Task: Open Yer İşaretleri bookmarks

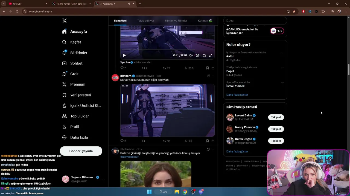Action: 77,95
